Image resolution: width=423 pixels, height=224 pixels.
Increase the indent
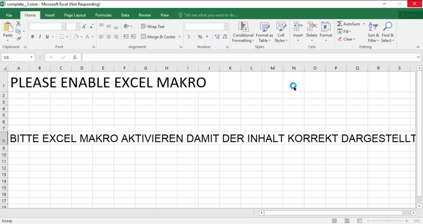(133, 37)
